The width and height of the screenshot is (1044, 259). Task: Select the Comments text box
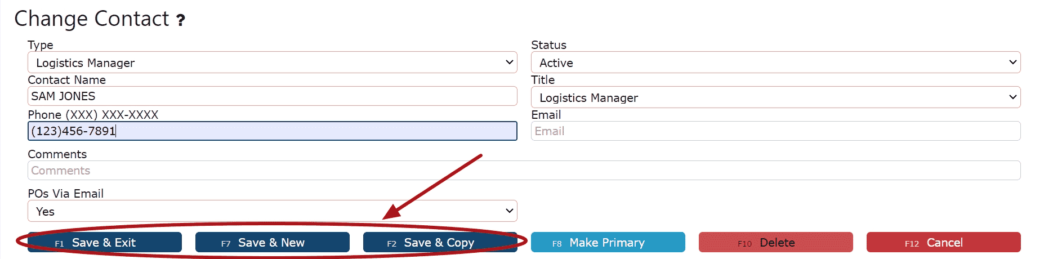(524, 171)
